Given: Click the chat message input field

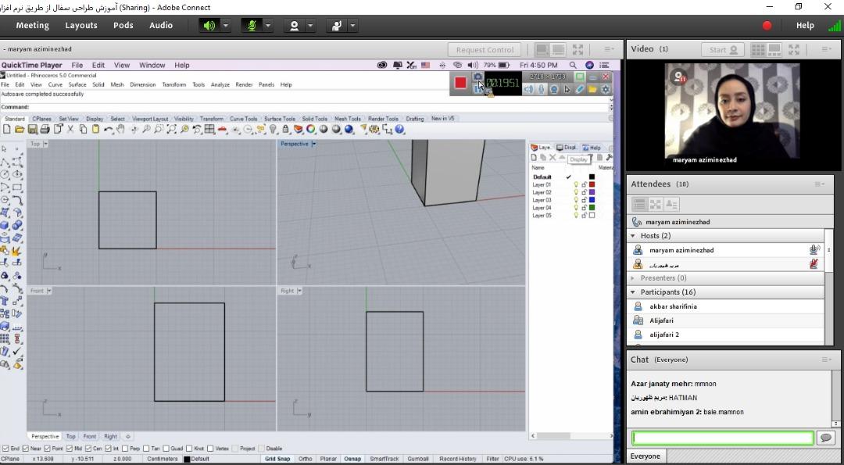Looking at the screenshot, I should click(x=722, y=438).
